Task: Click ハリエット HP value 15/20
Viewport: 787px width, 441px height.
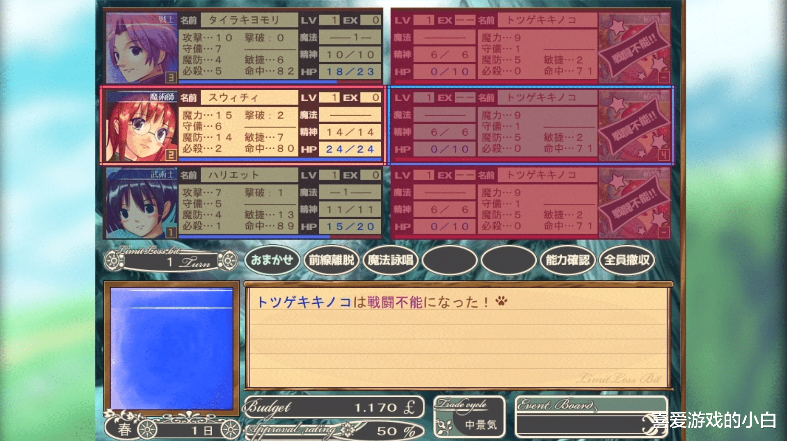Action: click(x=350, y=227)
